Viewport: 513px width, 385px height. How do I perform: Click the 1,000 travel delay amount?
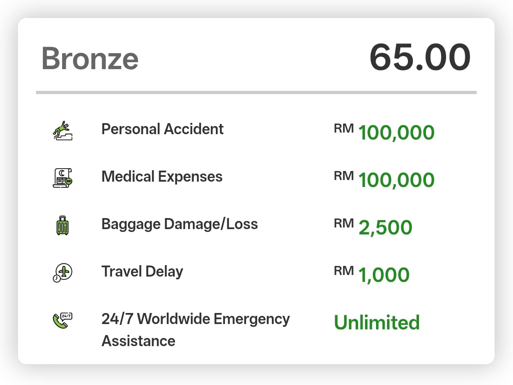[384, 275]
